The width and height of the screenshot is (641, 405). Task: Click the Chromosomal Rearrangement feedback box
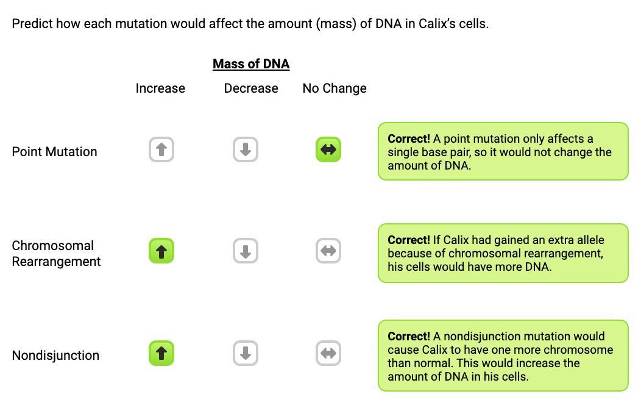pos(503,253)
